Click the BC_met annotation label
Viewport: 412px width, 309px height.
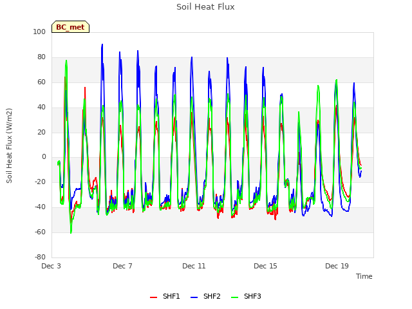pyautogui.click(x=70, y=27)
